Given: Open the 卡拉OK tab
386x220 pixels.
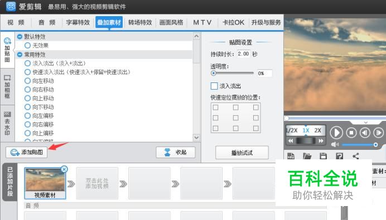Looking at the screenshot, I should (233, 22).
